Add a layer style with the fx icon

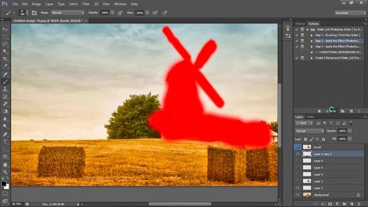coord(323,204)
